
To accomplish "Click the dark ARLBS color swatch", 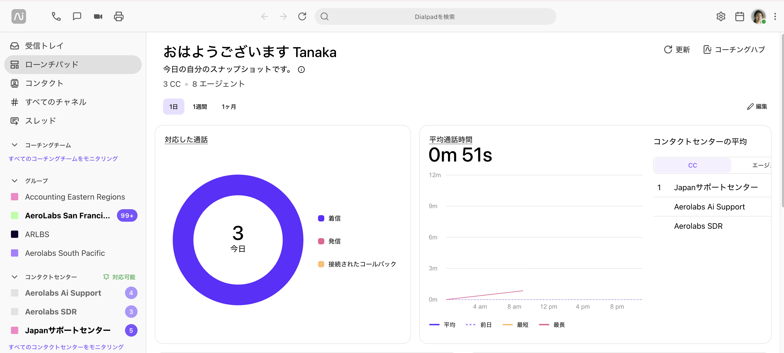I will point(15,234).
